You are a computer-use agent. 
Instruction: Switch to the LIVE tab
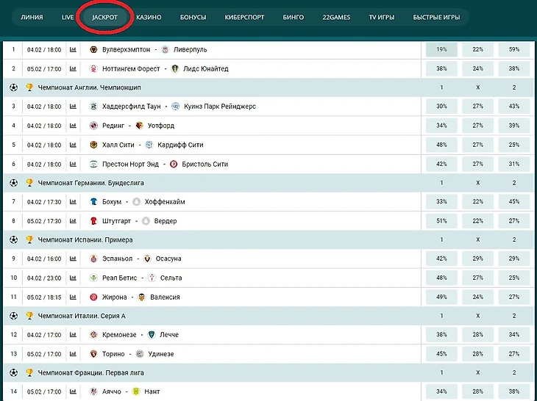[x=68, y=17]
